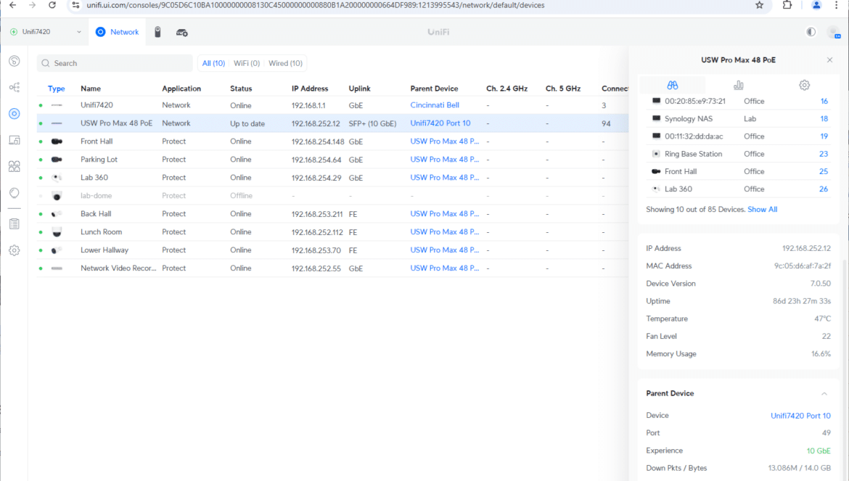Open Unifi7420 Port 10 in Parent Device section
This screenshot has height=481, width=849.
[800, 416]
